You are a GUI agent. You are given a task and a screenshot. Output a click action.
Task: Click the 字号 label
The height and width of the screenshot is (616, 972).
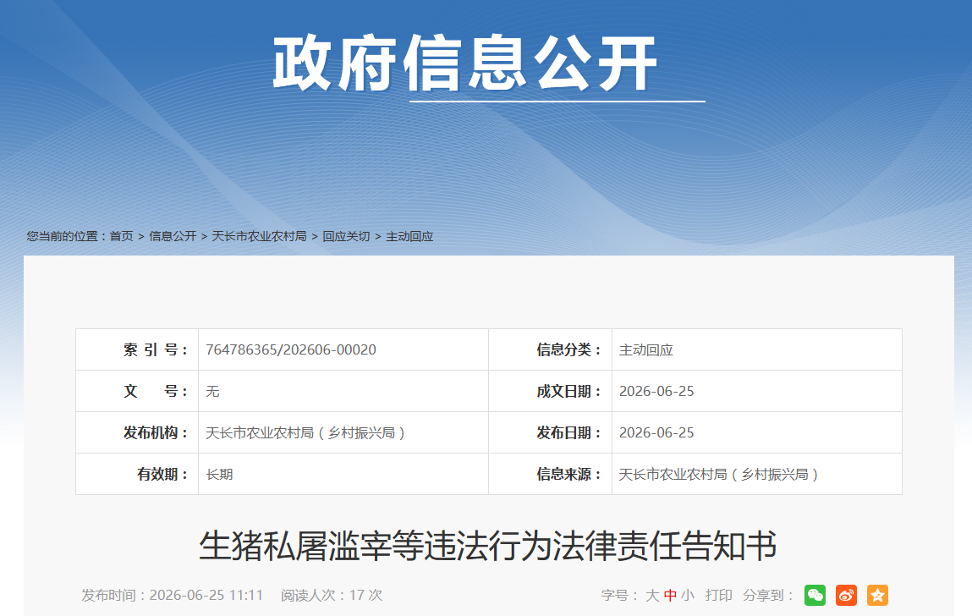pos(620,596)
